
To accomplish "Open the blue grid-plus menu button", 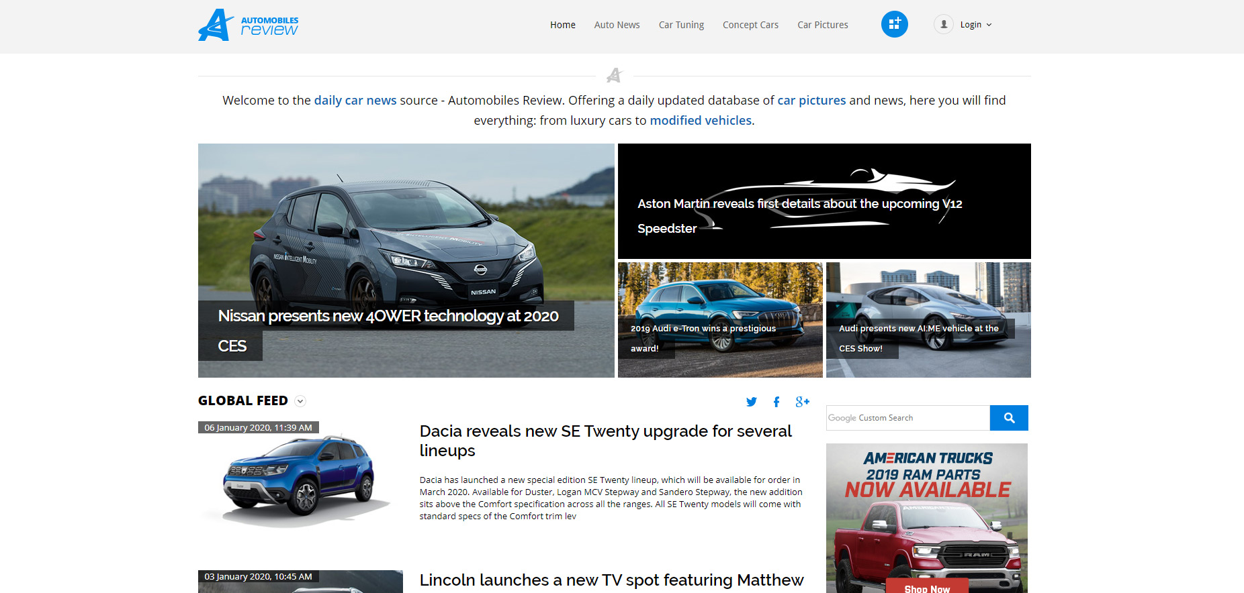I will 894,24.
